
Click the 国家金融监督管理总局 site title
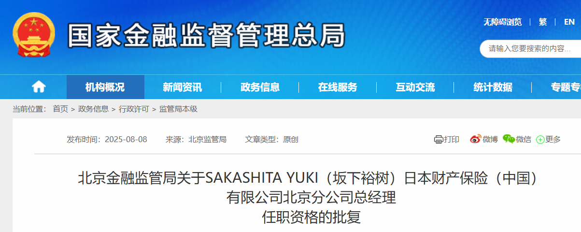point(207,35)
